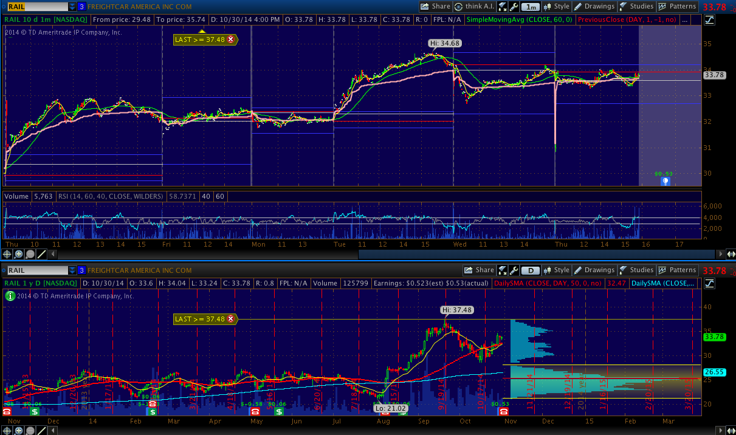Screen dimensions: 736x435
Task: Toggle the scale button beside bottom chart price axis
Action: (x=709, y=284)
